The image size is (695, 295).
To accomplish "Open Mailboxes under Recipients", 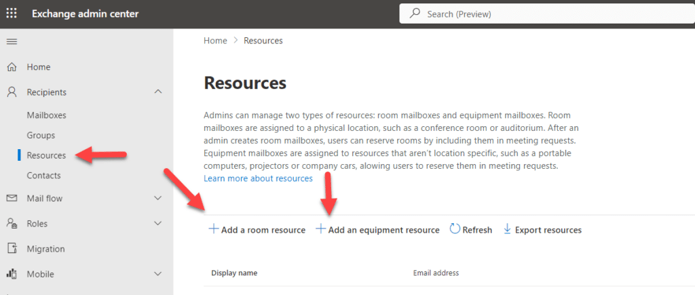I will (x=47, y=115).
